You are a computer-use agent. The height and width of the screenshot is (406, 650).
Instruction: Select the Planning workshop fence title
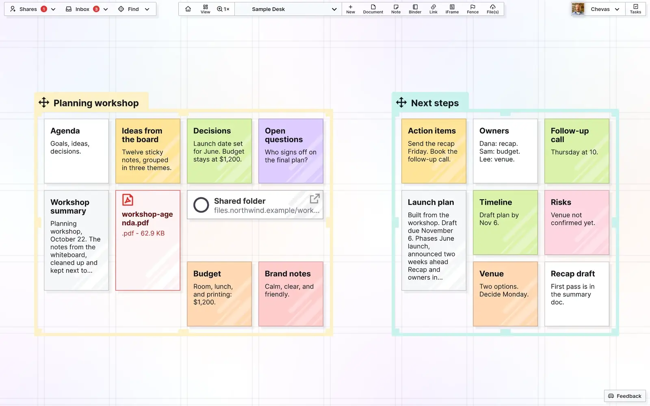pos(96,103)
